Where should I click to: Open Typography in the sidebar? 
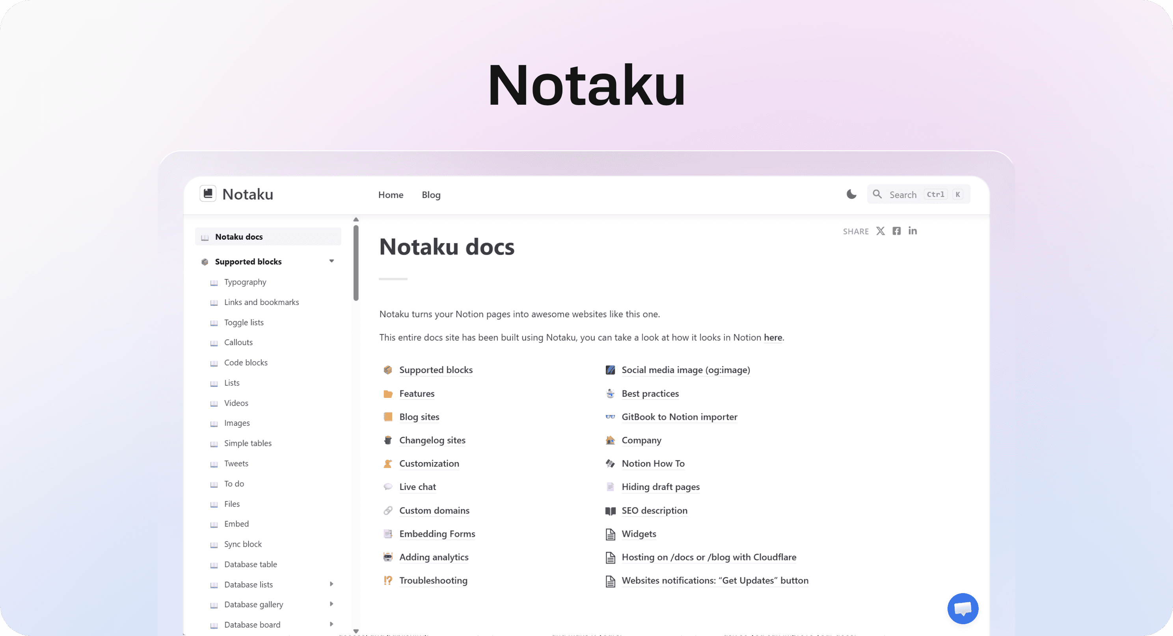tap(245, 282)
